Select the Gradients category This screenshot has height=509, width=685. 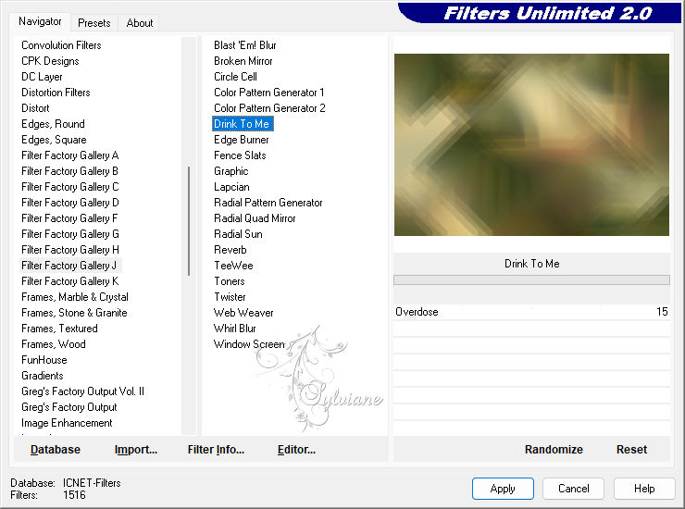coord(43,376)
